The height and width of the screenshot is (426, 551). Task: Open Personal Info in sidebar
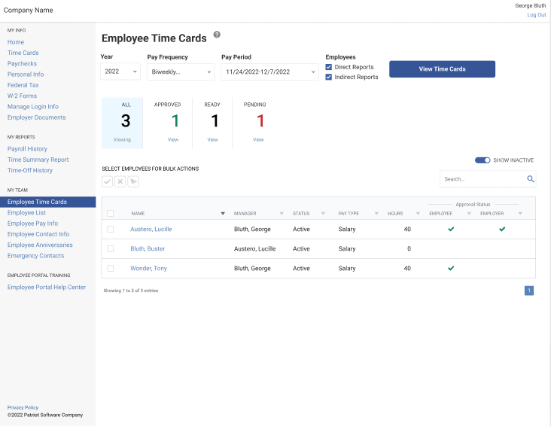pyautogui.click(x=26, y=75)
